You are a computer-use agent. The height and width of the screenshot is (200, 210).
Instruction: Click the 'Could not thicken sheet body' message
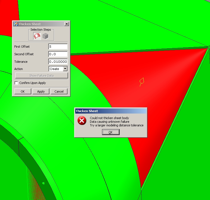[x=109, y=118]
